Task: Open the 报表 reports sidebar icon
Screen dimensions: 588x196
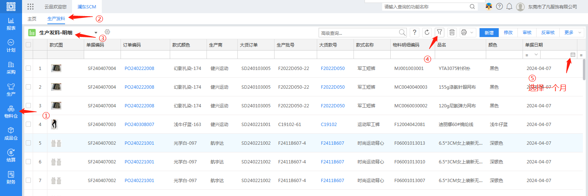Action: 11,24
